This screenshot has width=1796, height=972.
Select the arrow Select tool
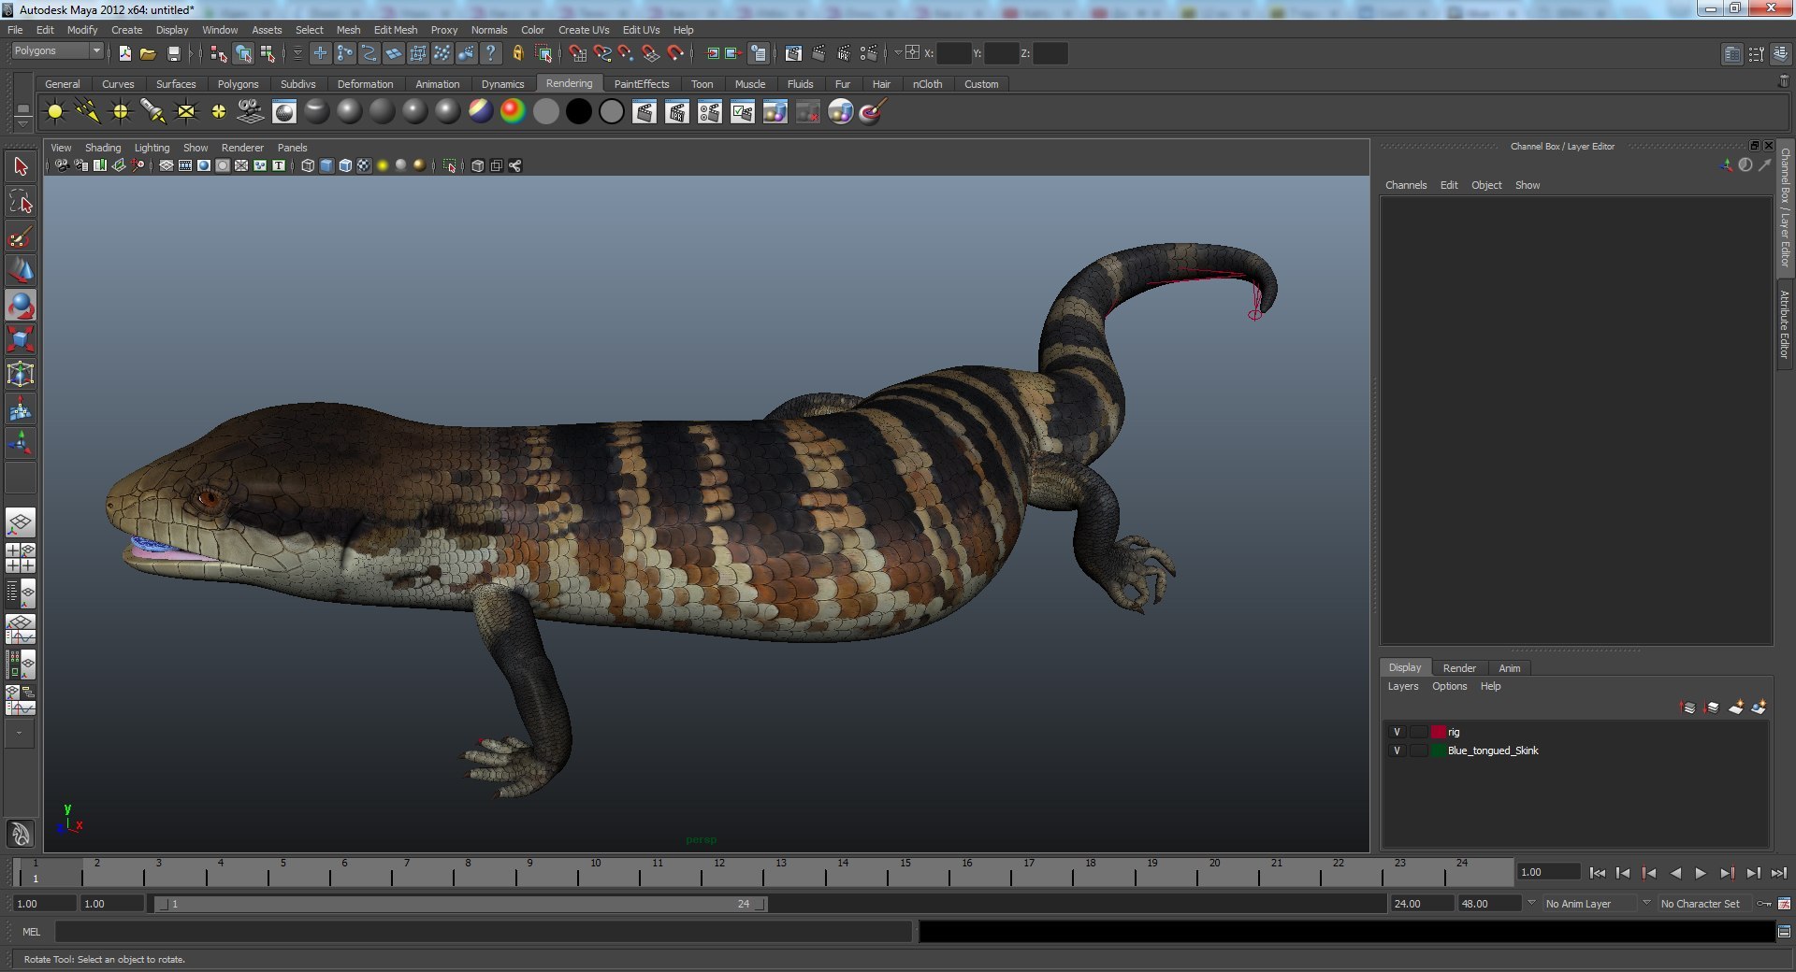point(21,167)
